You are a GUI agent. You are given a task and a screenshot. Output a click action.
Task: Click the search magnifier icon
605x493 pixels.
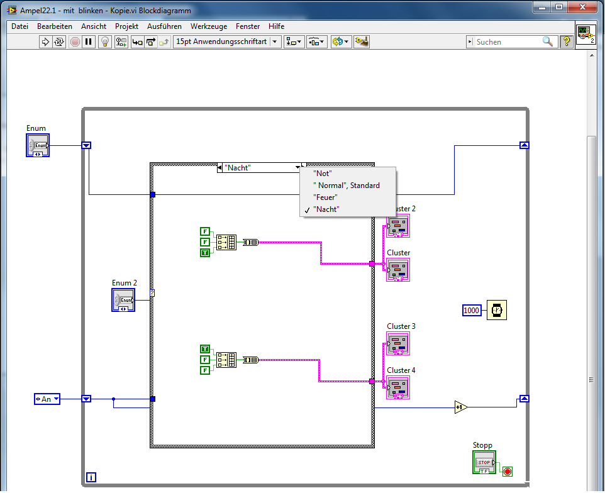pos(548,42)
